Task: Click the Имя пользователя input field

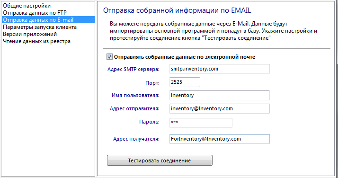Action: [x=220, y=95]
